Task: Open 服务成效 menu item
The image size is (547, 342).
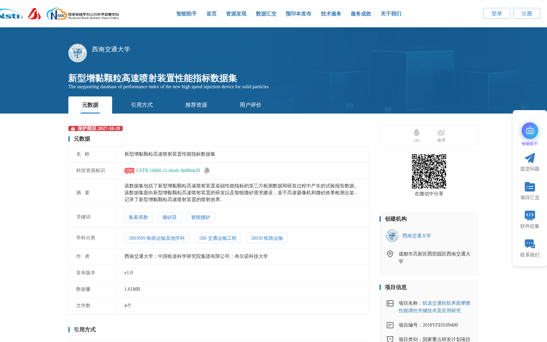Action: tap(361, 14)
